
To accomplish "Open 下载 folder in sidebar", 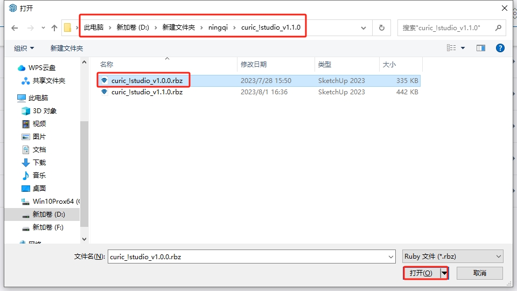I will 39,162.
